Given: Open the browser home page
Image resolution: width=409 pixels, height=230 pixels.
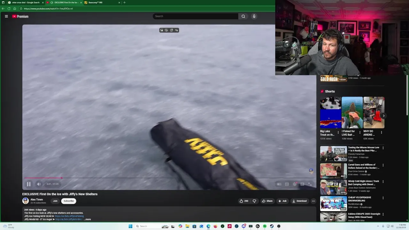Looking at the screenshot, I should [x=15, y=9].
